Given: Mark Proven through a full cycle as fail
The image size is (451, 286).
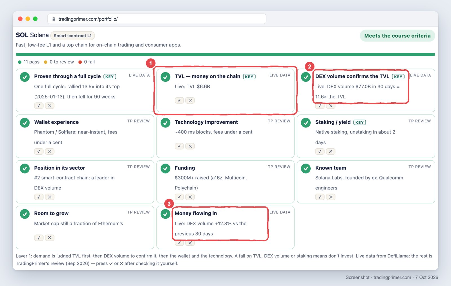Looking at the screenshot, I should click(50, 105).
